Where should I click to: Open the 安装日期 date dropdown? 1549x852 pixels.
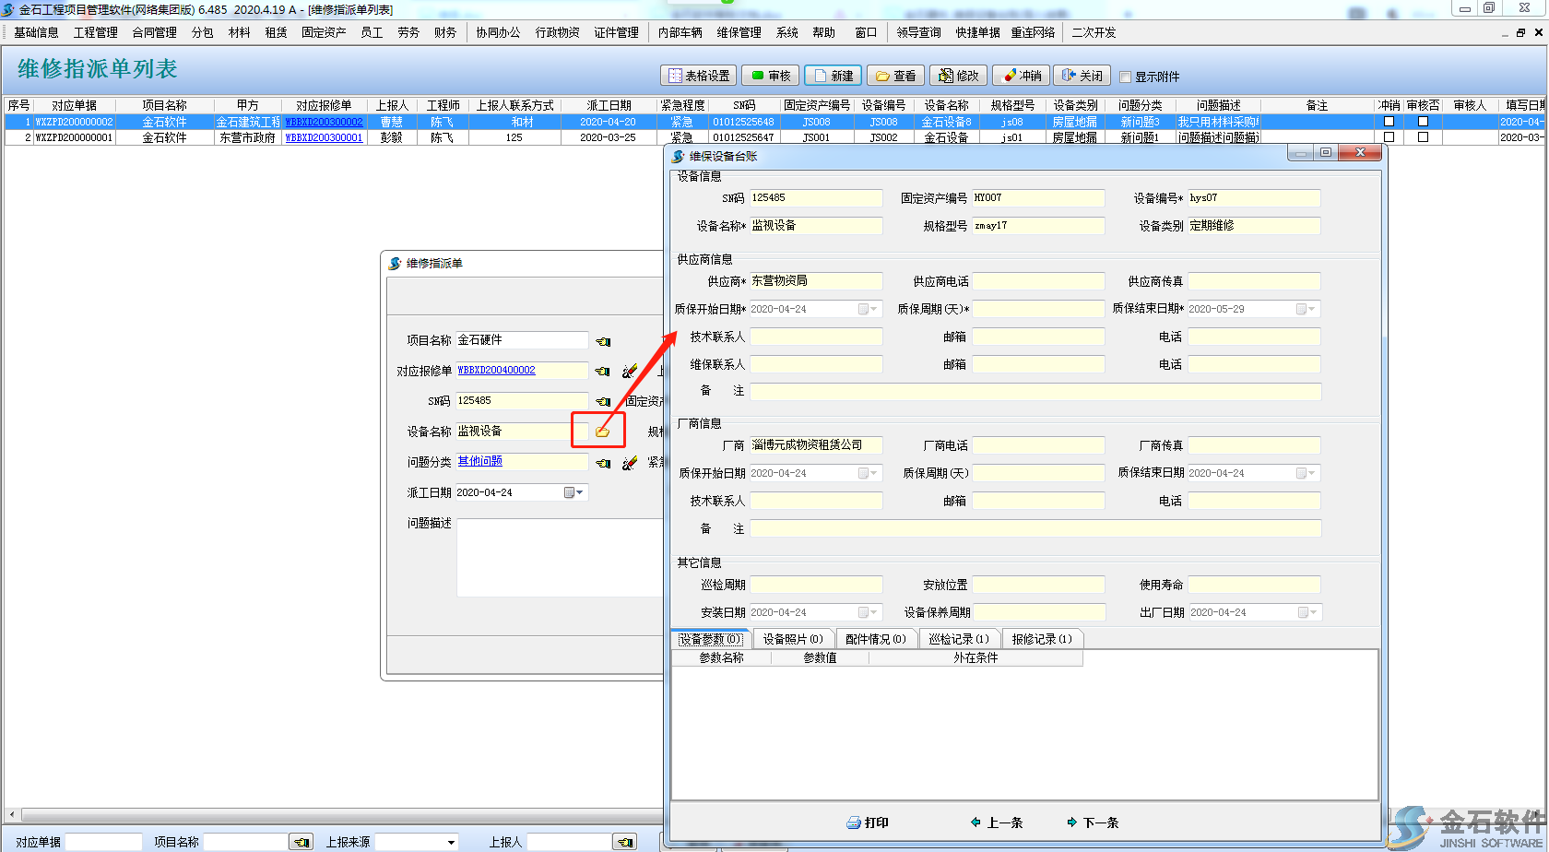(869, 612)
